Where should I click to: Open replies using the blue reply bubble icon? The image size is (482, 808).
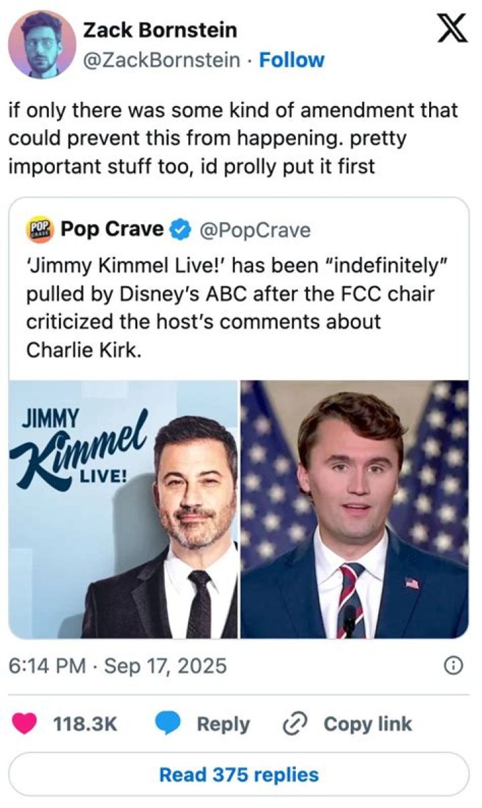pos(167,723)
